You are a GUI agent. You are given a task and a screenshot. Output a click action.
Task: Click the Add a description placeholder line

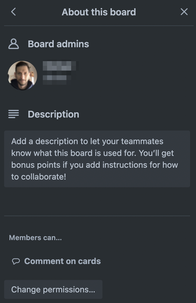pyautogui.click(x=87, y=141)
